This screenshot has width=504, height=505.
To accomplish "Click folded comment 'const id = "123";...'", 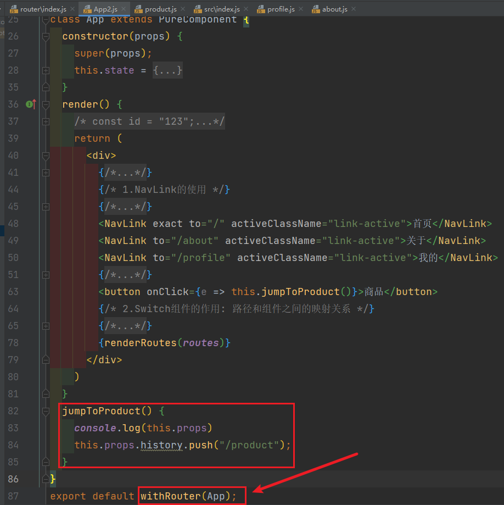I will tap(149, 121).
